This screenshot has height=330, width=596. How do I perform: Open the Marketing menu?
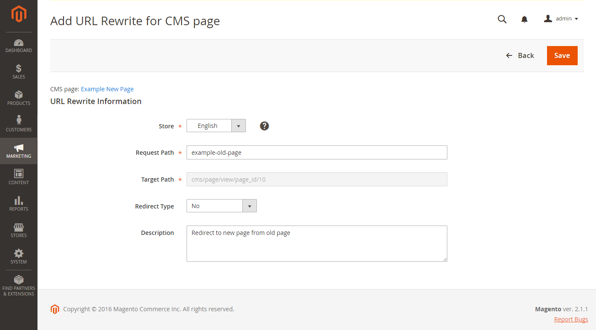19,151
